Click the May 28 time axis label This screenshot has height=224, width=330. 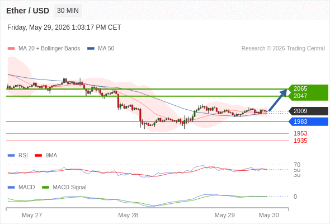(128, 215)
